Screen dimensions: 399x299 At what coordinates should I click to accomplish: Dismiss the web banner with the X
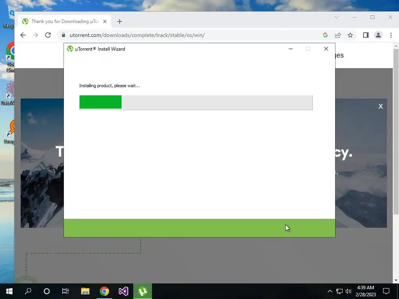click(380, 106)
